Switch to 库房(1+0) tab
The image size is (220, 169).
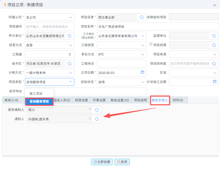coord(11,100)
